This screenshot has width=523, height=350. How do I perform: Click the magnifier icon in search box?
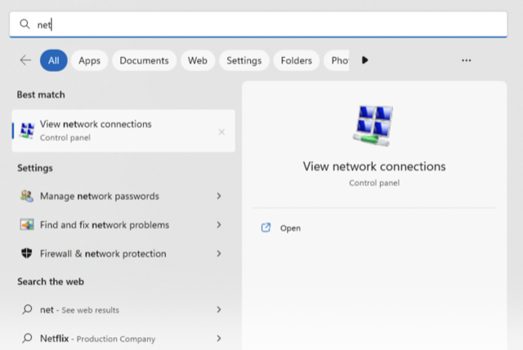click(x=25, y=24)
